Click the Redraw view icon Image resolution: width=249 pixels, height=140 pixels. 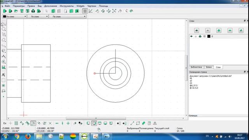tap(97, 11)
